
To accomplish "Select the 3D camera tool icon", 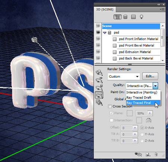I will pos(99,80).
